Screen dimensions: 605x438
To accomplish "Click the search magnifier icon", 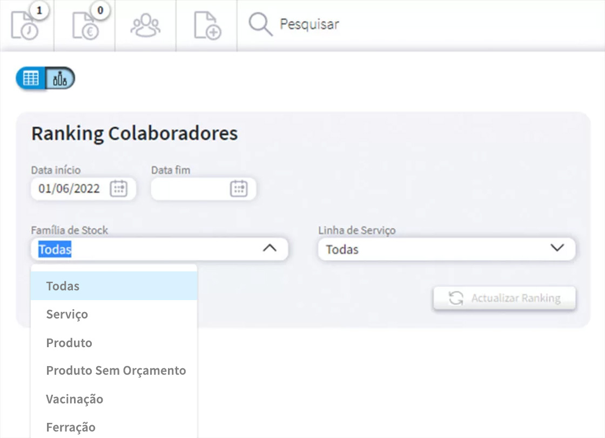I will pyautogui.click(x=260, y=24).
